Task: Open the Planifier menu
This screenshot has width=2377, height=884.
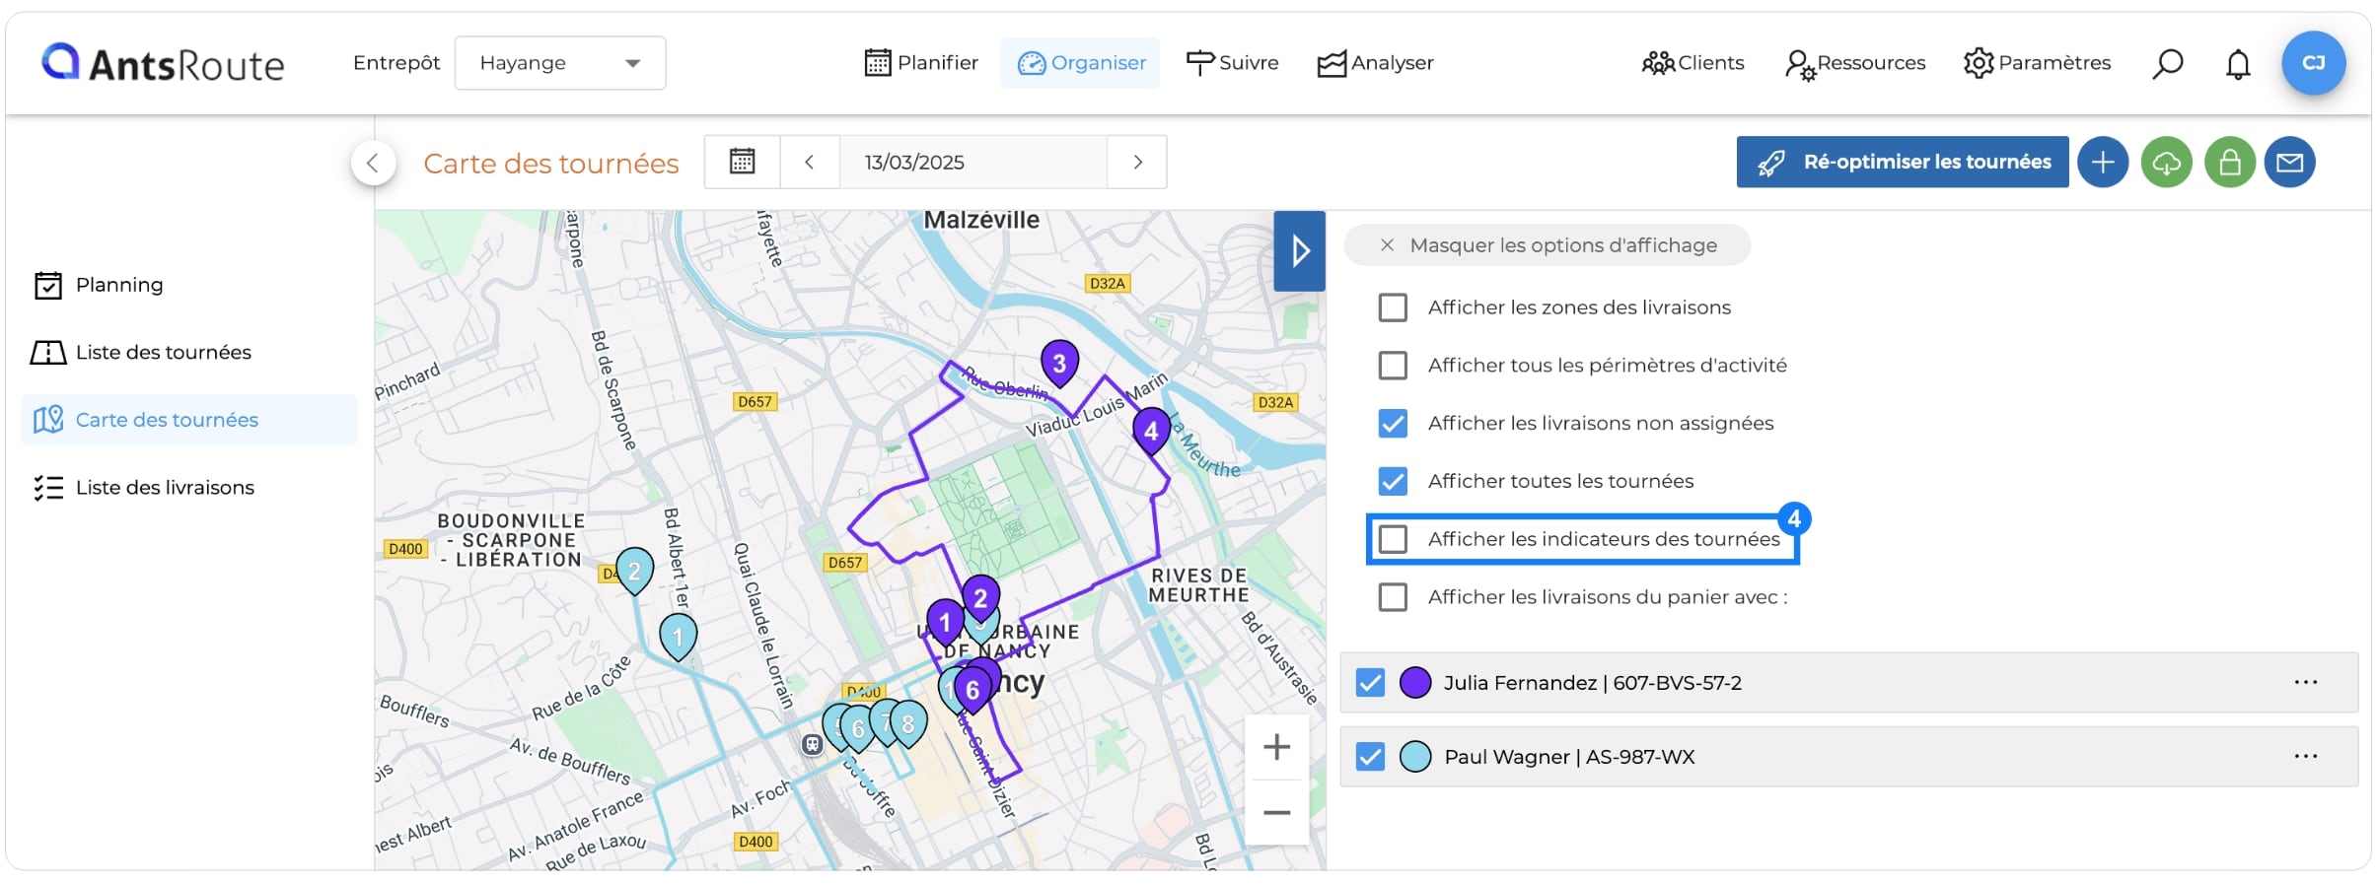Action: coord(921,63)
